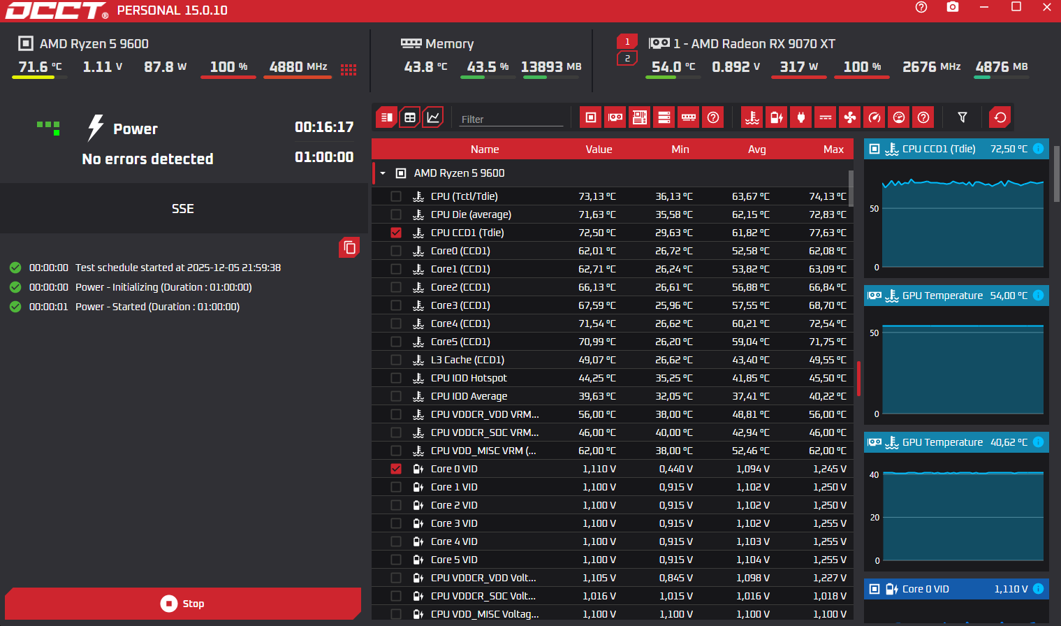
Task: Tick the Core 3 VID checkbox
Action: pos(396,523)
